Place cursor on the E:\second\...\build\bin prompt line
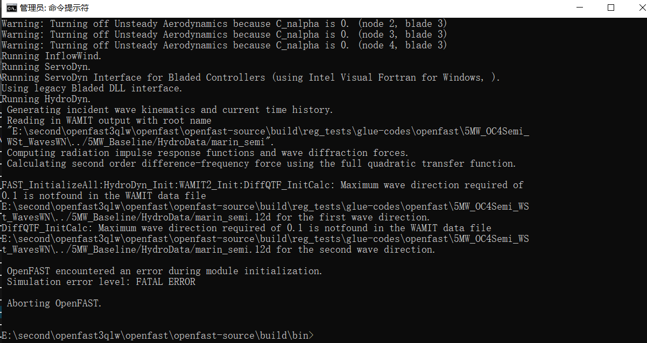The image size is (647, 343). pos(156,335)
